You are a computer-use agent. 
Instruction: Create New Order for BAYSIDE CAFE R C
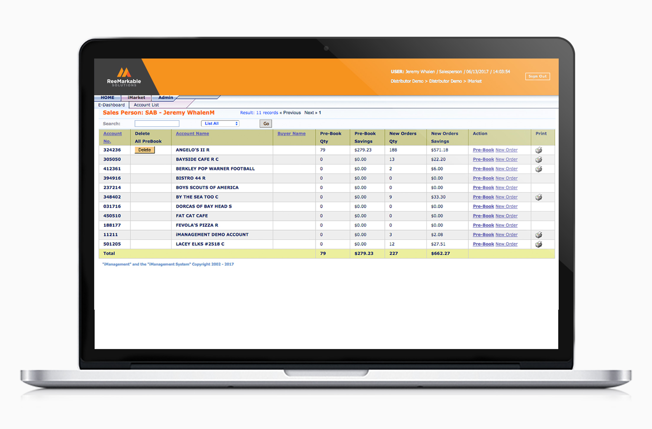(506, 159)
